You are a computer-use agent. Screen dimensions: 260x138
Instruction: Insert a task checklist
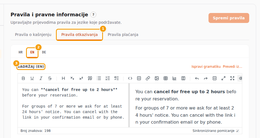117,78
